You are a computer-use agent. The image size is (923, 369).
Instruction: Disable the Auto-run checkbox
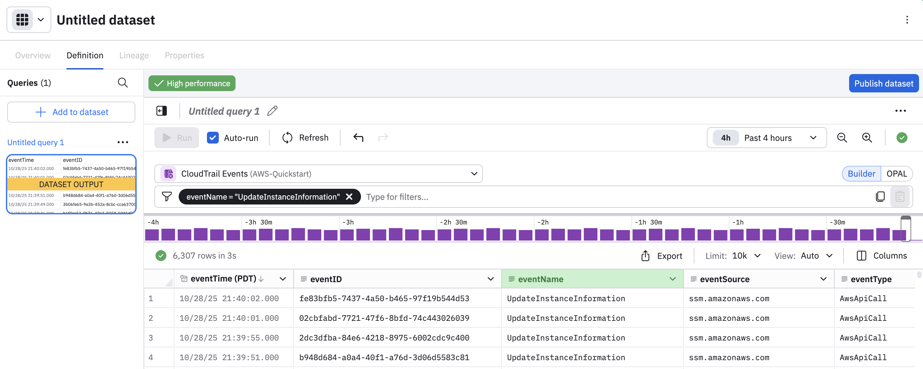(x=213, y=137)
